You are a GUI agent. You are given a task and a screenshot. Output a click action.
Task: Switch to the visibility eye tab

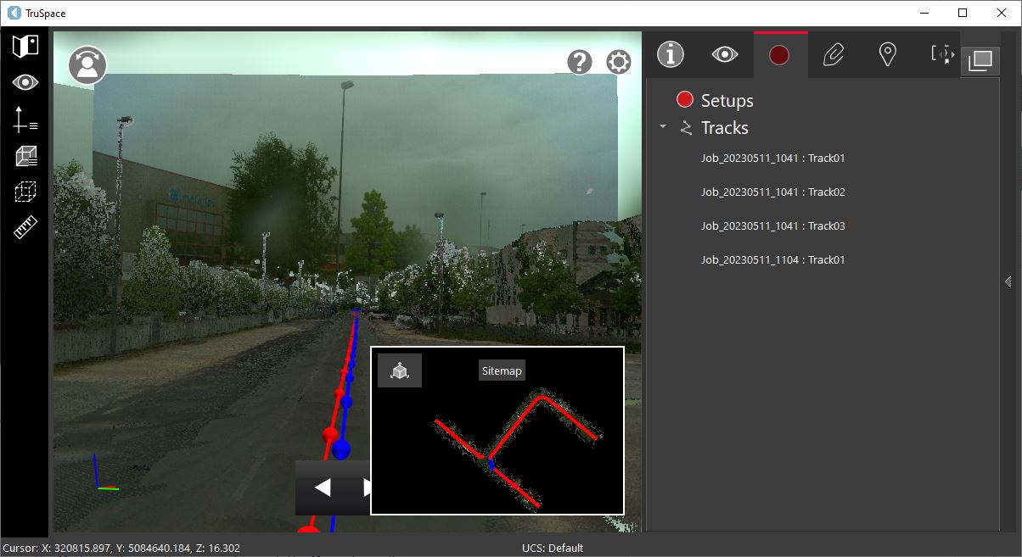(725, 55)
